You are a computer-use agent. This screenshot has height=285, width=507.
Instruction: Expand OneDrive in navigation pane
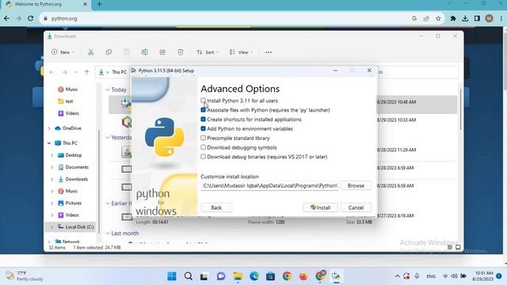(49, 128)
